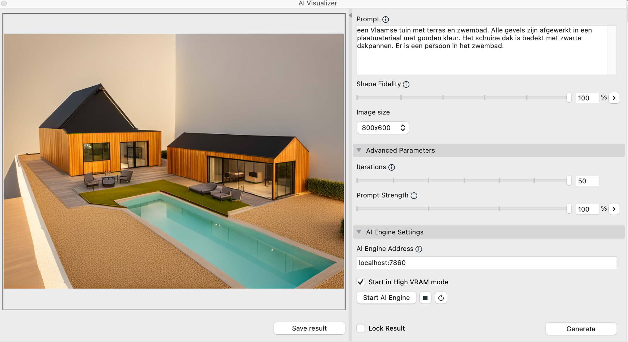Open Shape Fidelity arrow menu button
Screen dimensions: 628x342
coord(614,98)
